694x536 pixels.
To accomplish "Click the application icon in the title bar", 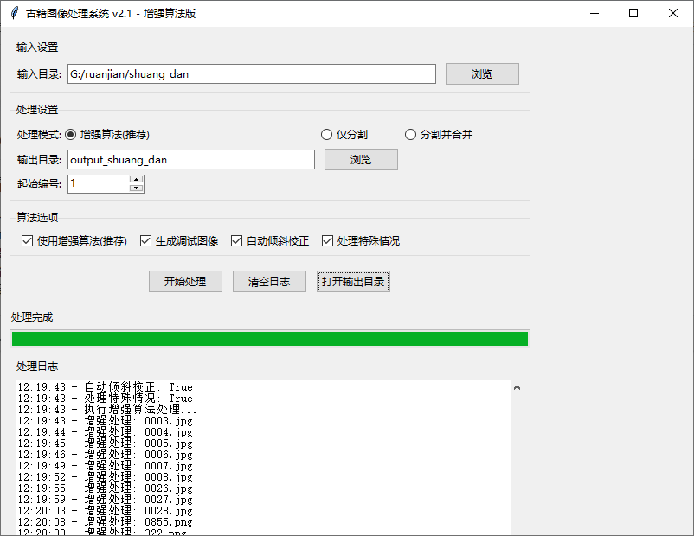I will [x=15, y=13].
